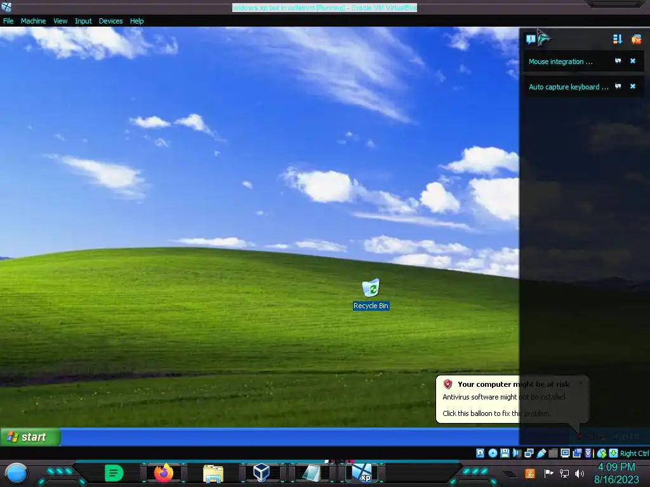Click the forbid icon on Auto capture keyboard notification
The image size is (650, 487).
pos(618,86)
